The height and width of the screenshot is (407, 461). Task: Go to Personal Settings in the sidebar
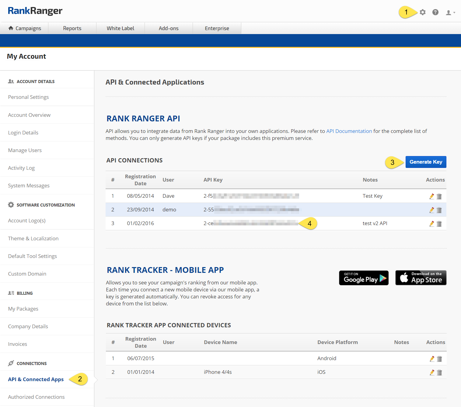28,97
